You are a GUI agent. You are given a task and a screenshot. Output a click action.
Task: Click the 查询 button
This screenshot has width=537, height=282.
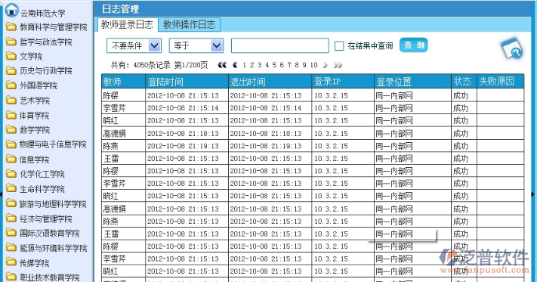coord(413,45)
